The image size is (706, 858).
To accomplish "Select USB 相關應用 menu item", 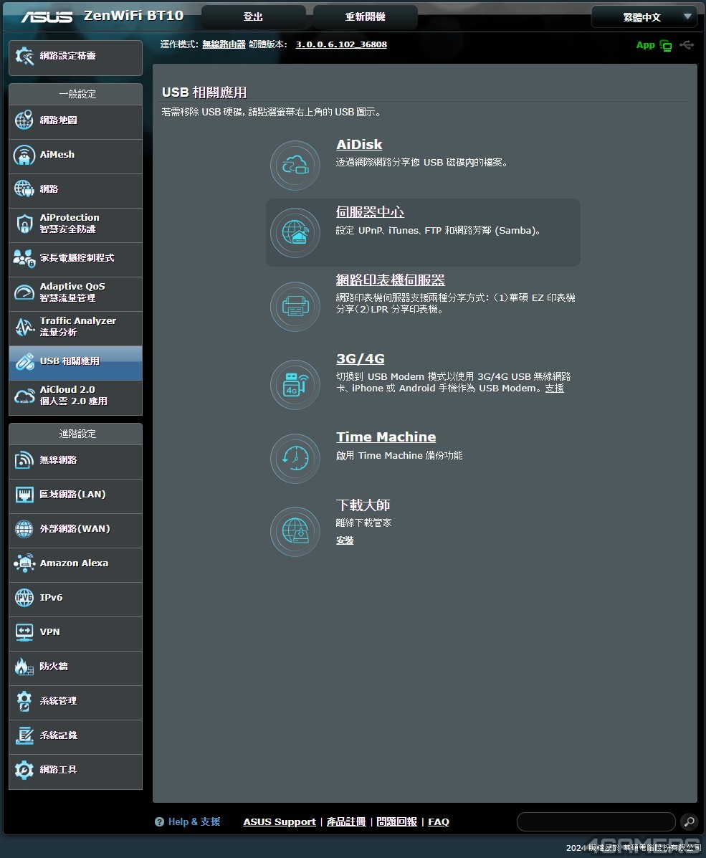I will (x=75, y=362).
